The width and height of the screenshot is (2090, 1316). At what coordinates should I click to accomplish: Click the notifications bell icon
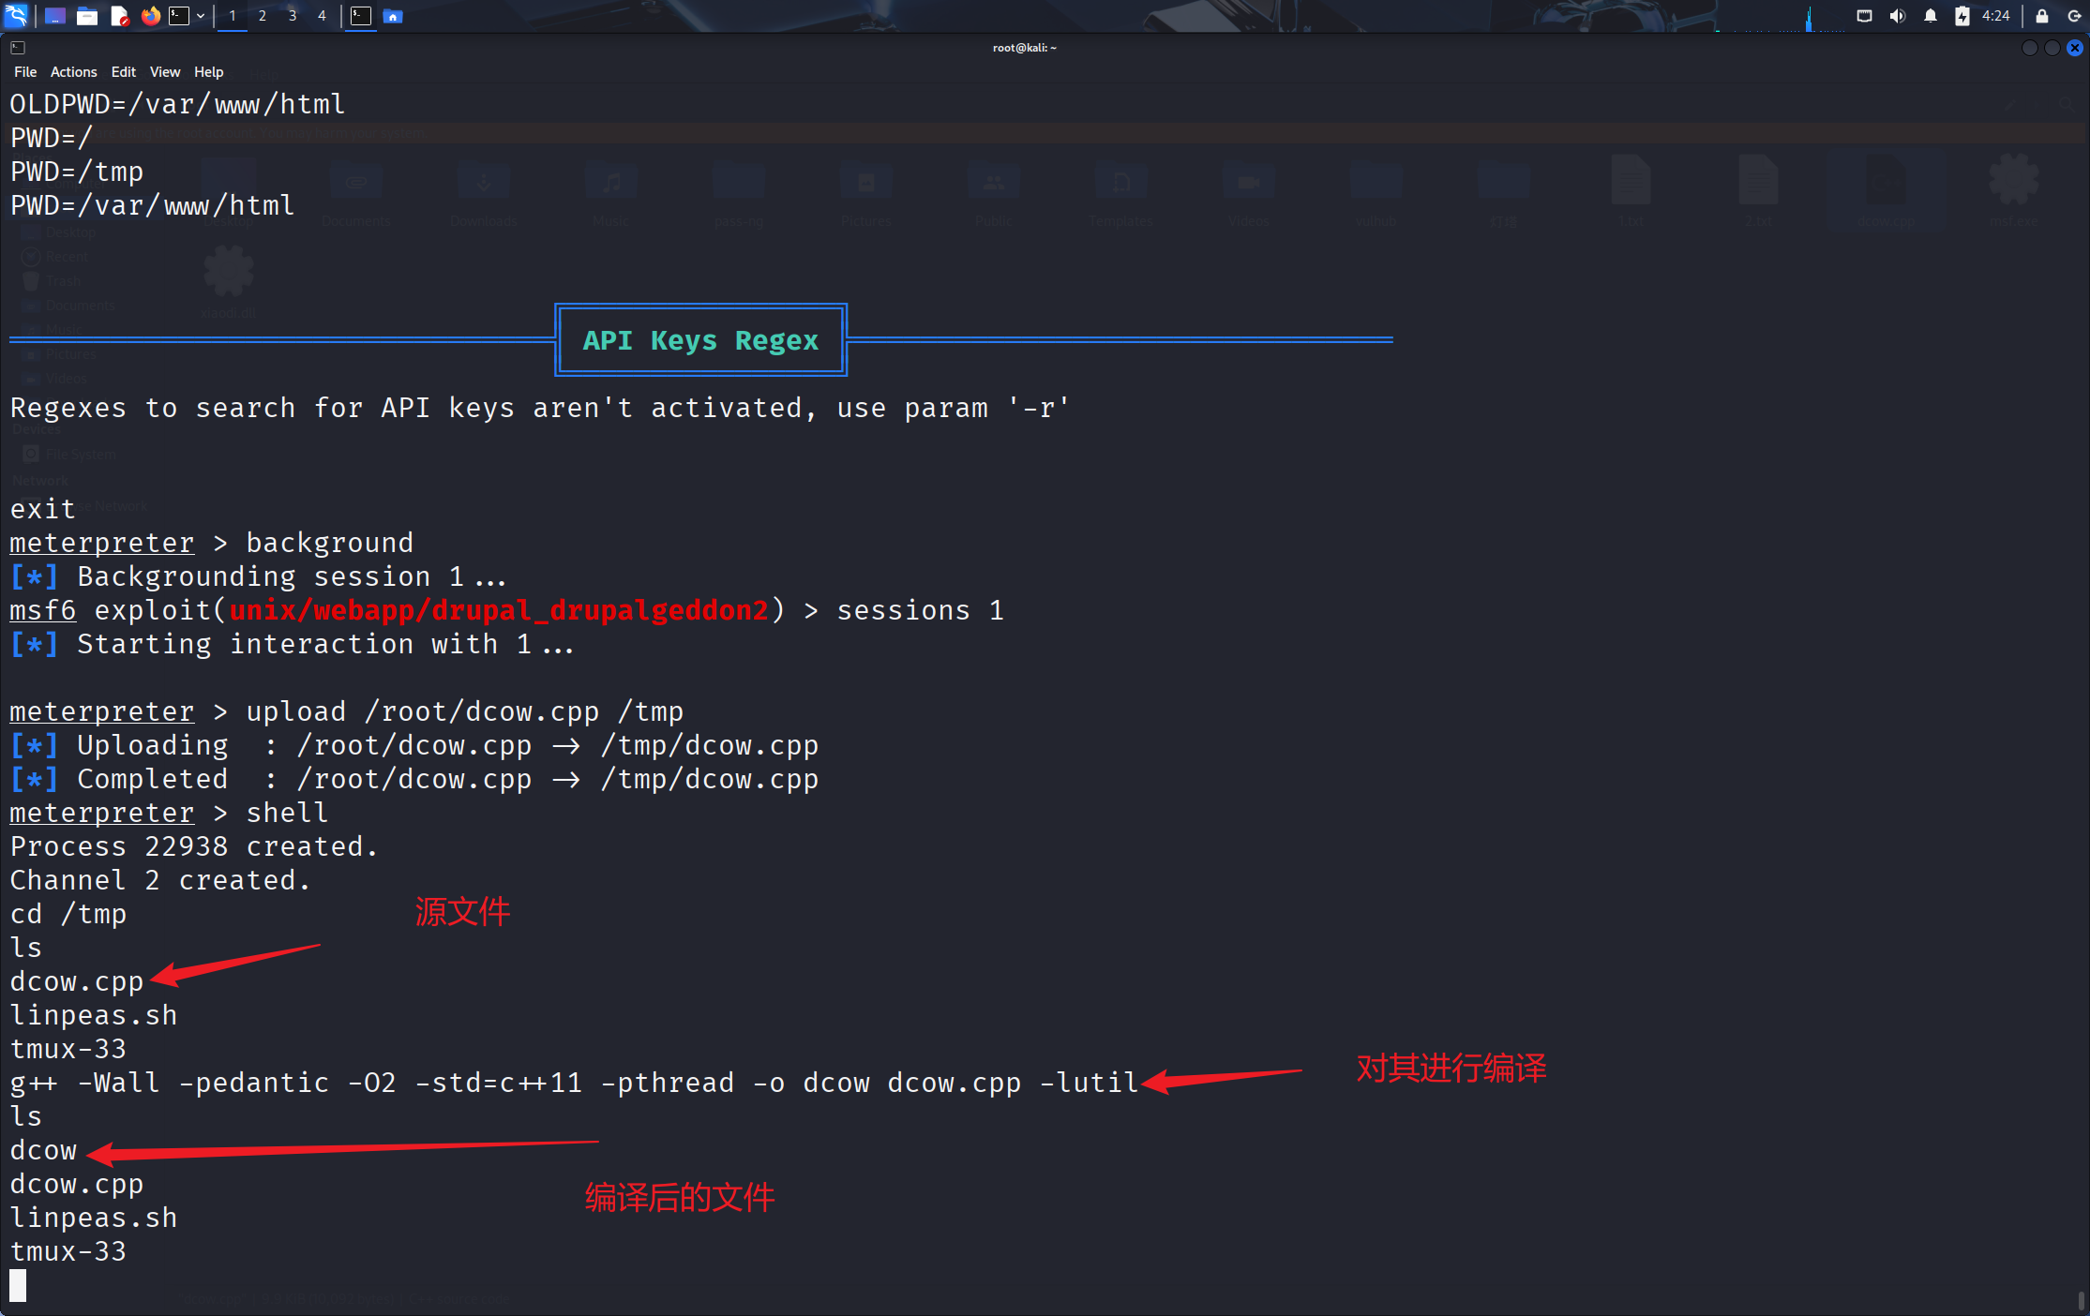tap(1931, 16)
